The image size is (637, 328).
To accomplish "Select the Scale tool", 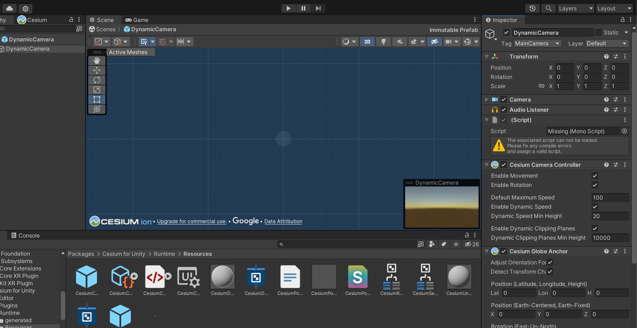I will click(x=97, y=90).
